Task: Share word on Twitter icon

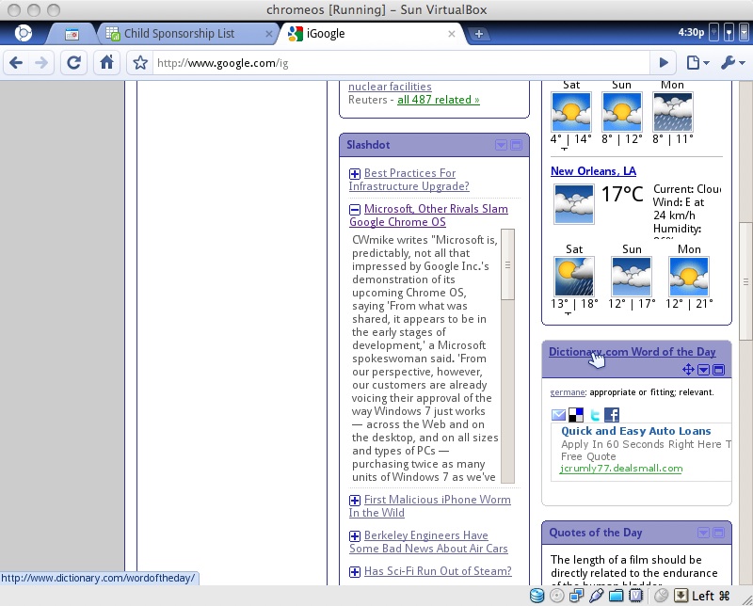Action: click(x=595, y=415)
